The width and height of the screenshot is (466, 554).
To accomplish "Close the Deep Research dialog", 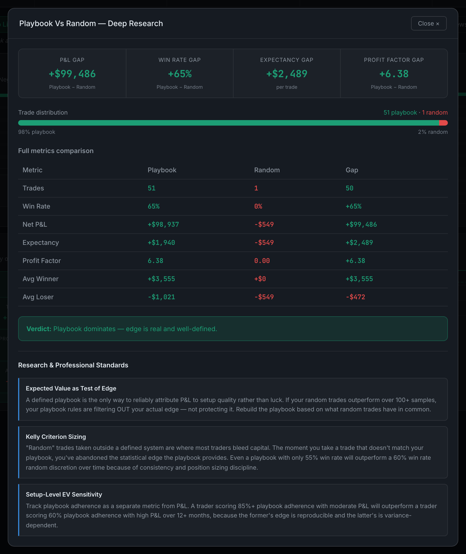I will tap(429, 24).
